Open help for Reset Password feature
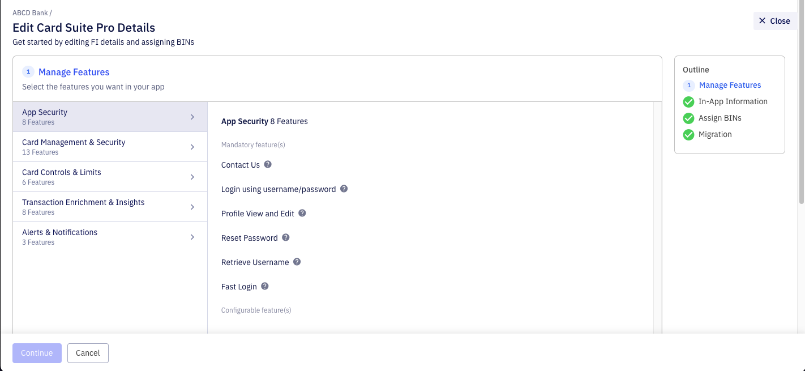Screen dimensions: 805x371 (286, 237)
